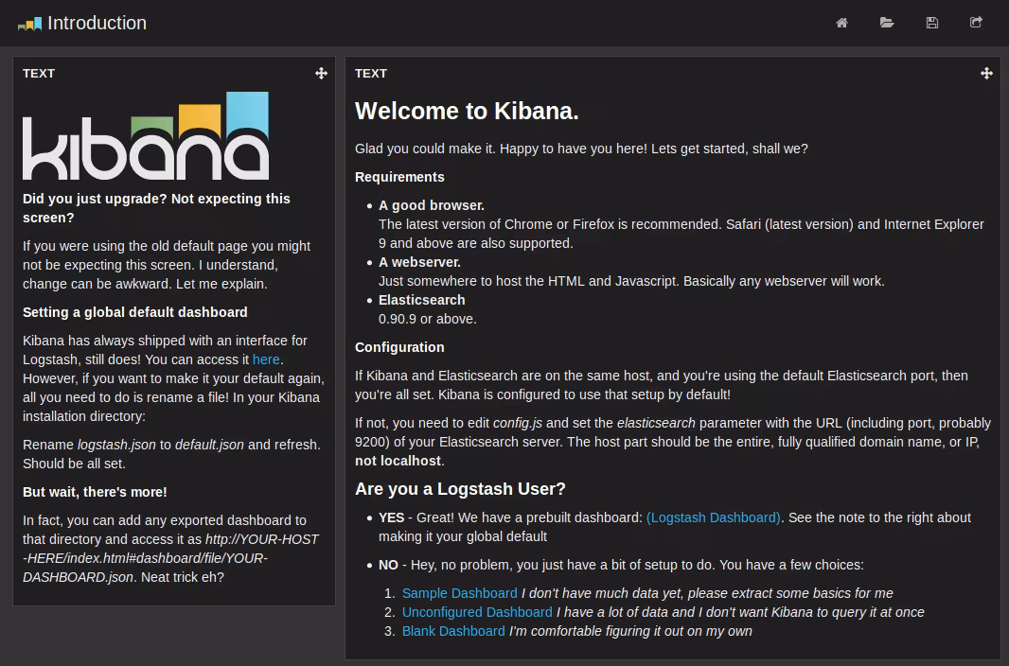This screenshot has width=1009, height=666.
Task: Open the Blank Dashboard link
Action: [x=453, y=631]
